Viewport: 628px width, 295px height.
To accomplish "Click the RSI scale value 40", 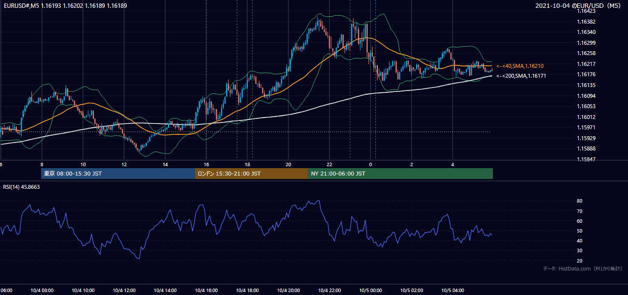I will pyautogui.click(x=580, y=241).
